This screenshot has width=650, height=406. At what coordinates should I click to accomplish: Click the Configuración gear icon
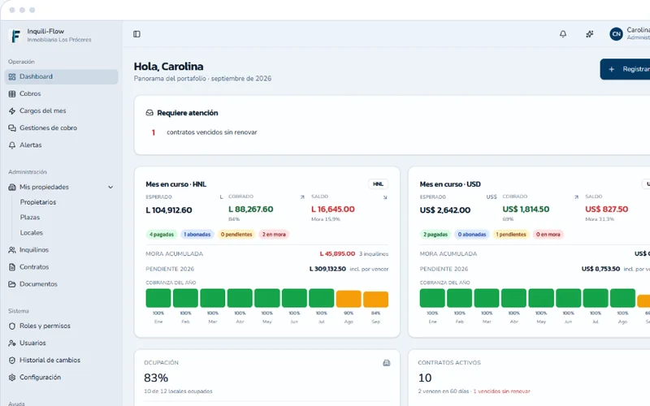(x=12, y=378)
